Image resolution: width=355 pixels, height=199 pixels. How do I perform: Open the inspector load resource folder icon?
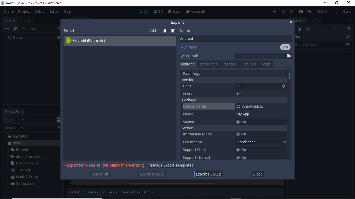point(300,29)
